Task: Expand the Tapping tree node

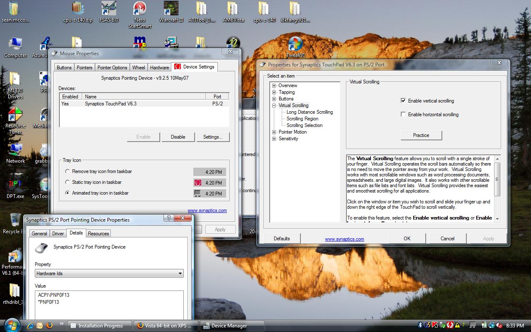Action: (274, 93)
